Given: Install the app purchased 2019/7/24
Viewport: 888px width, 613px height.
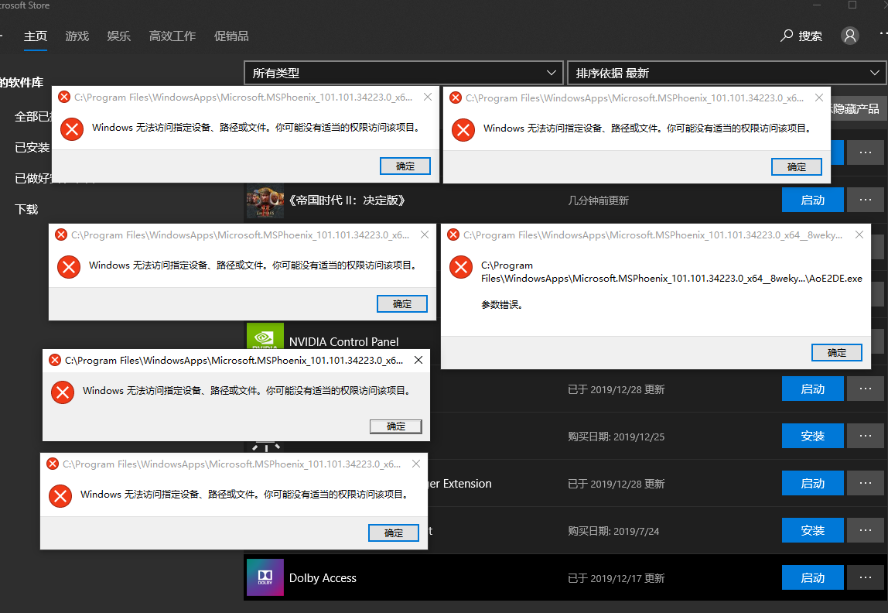Looking at the screenshot, I should (813, 530).
